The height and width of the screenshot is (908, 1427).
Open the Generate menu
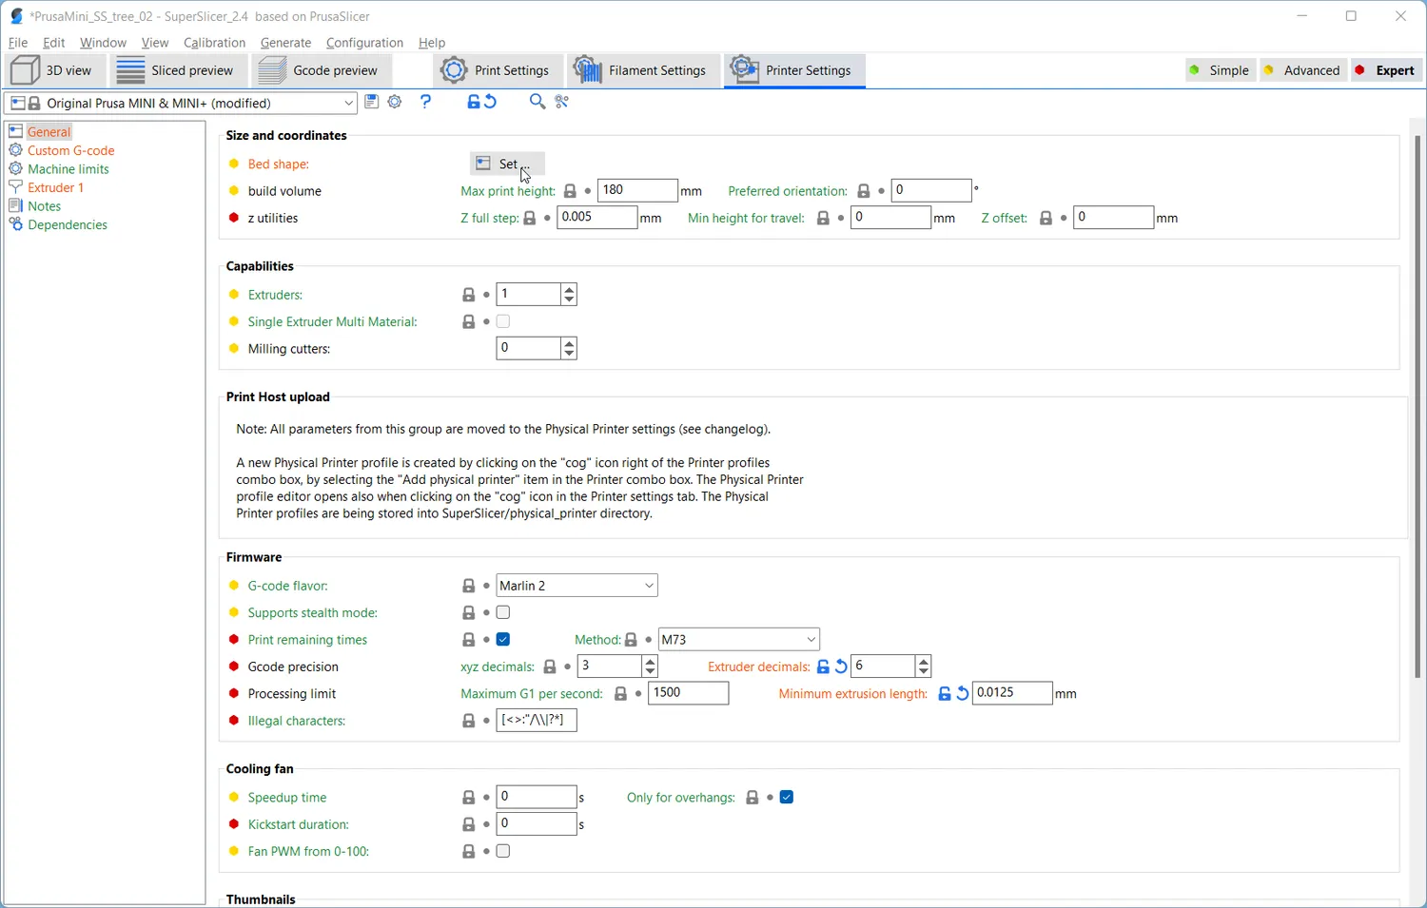tap(285, 43)
